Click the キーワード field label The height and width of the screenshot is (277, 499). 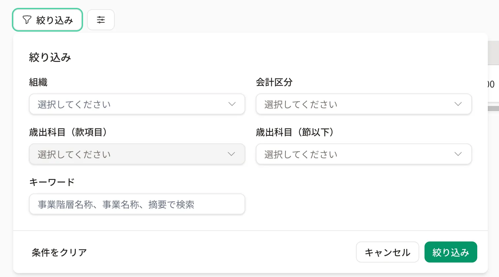[x=52, y=182]
